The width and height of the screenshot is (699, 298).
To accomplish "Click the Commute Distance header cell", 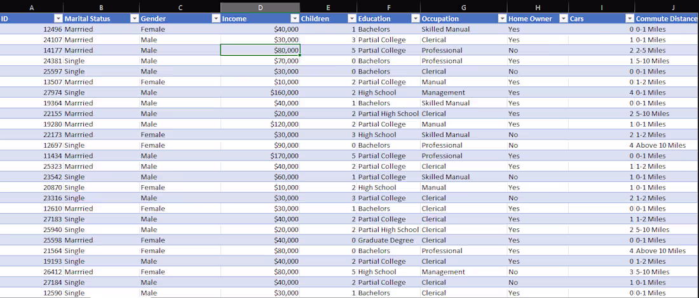I will pyautogui.click(x=667, y=18).
